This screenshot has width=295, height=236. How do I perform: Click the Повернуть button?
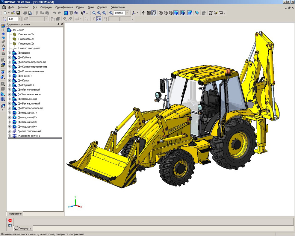tap(23, 228)
